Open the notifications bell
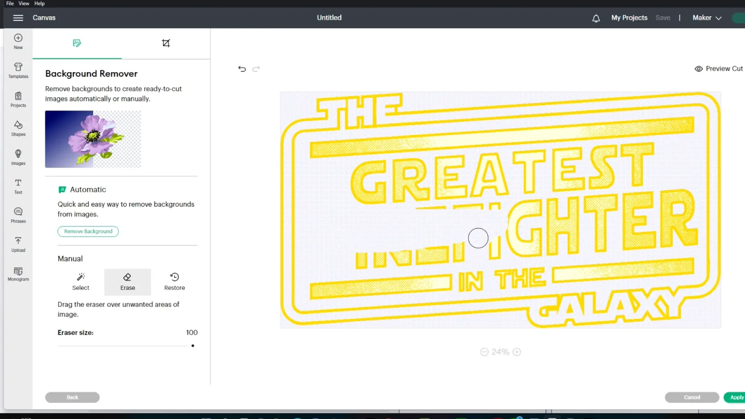The height and width of the screenshot is (419, 745). coord(596,18)
